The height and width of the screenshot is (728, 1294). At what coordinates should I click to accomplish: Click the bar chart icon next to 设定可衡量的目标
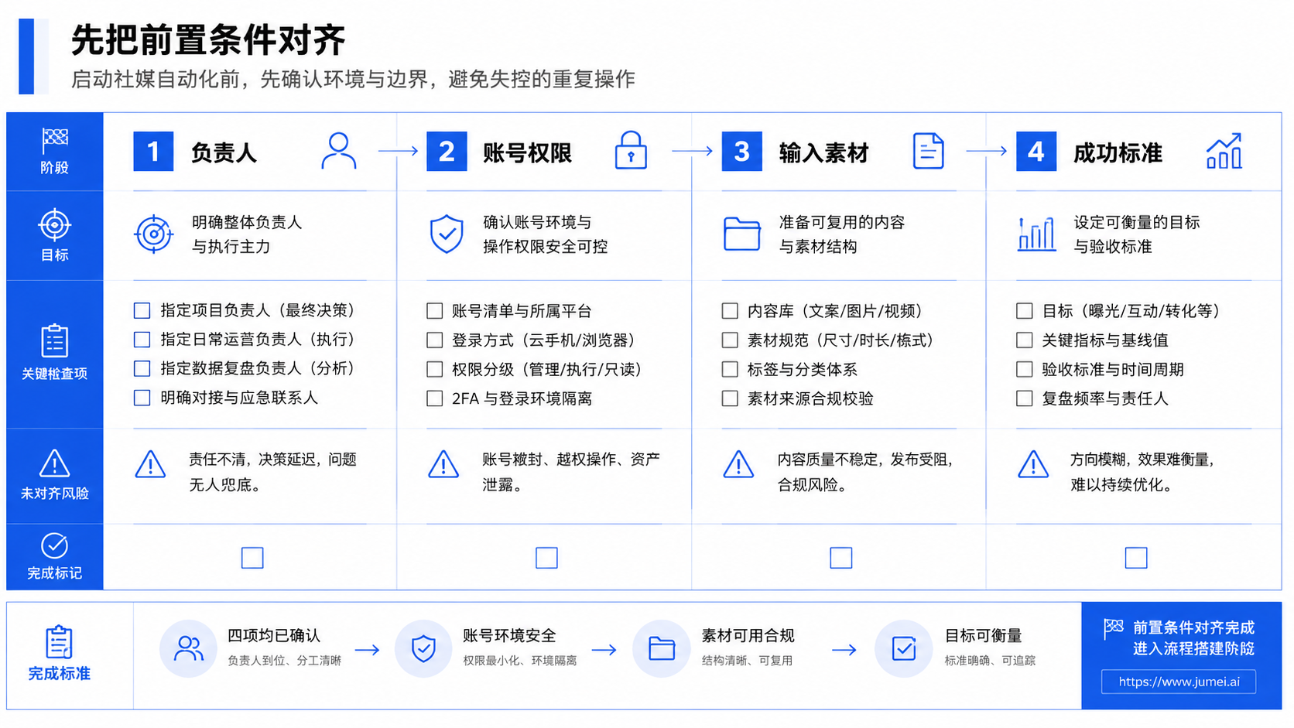tap(1037, 234)
